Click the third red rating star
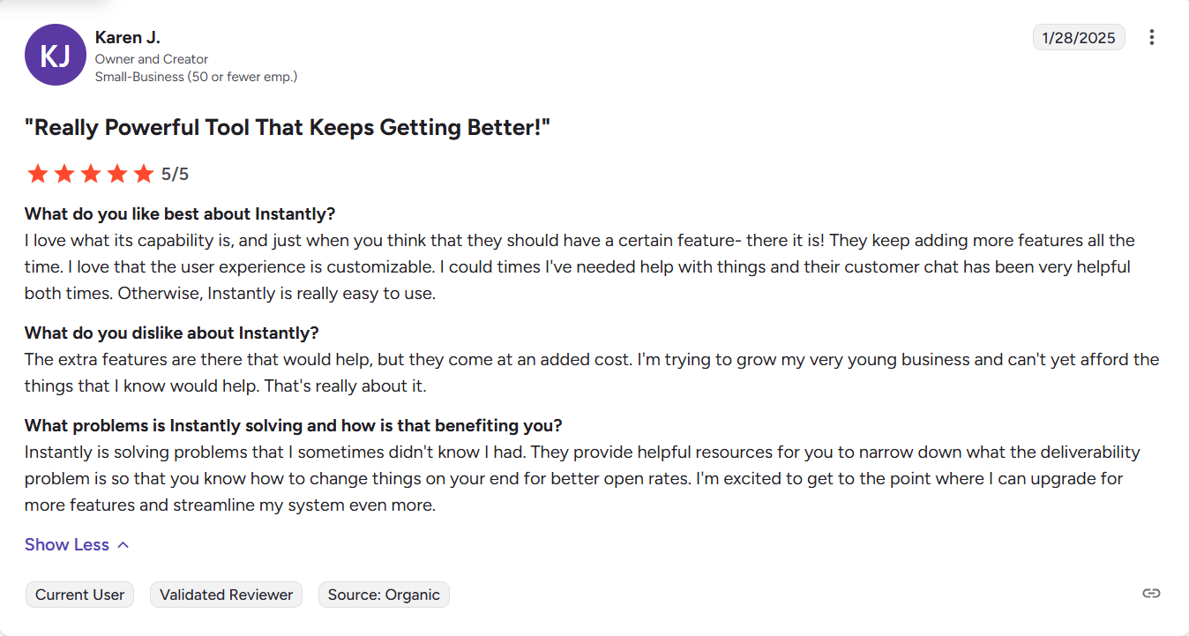The width and height of the screenshot is (1189, 636). coord(91,173)
